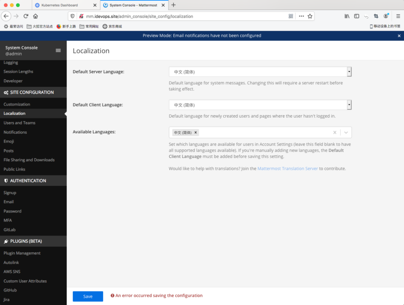Open the Default Client Language dropdown
Image resolution: width=404 pixels, height=305 pixels.
coord(260,105)
